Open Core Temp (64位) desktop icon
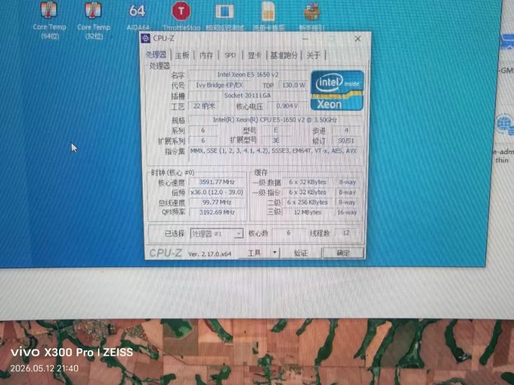The height and width of the screenshot is (385, 514). (49, 20)
